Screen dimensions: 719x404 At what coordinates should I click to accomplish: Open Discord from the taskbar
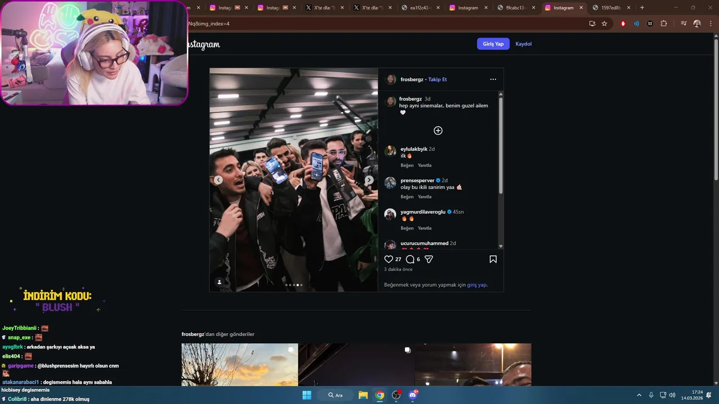(x=413, y=395)
